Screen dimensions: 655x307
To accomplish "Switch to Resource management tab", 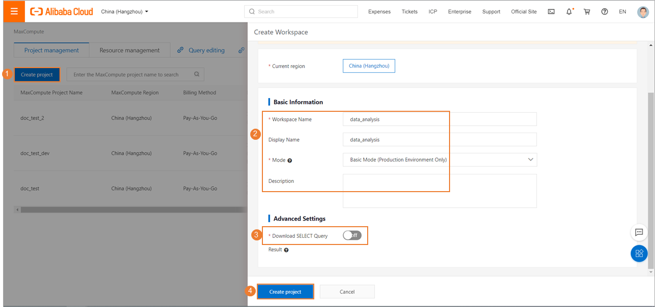I will pyautogui.click(x=129, y=50).
